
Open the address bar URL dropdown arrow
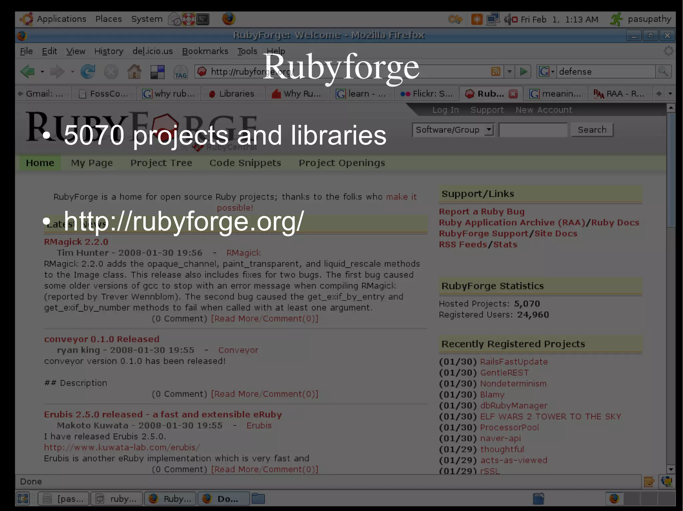(x=509, y=72)
